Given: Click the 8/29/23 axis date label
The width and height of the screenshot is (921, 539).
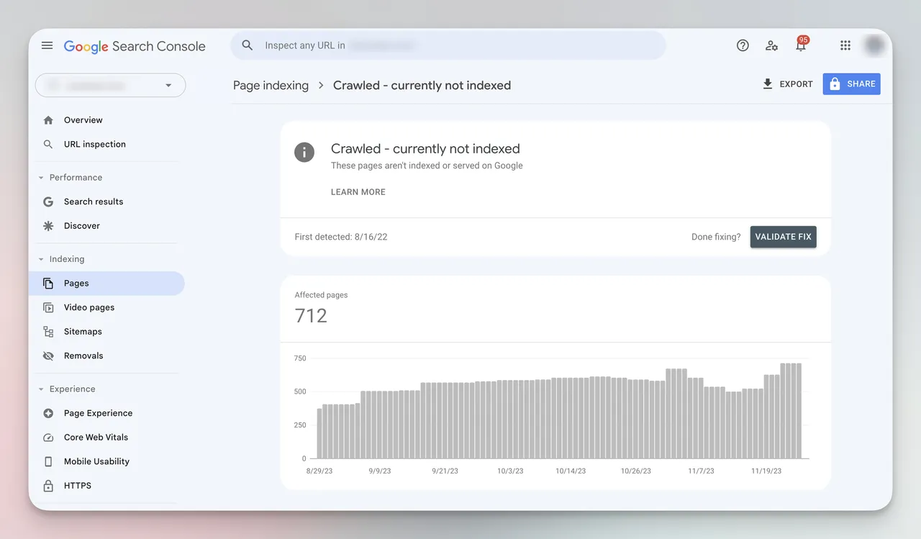Looking at the screenshot, I should point(319,471).
